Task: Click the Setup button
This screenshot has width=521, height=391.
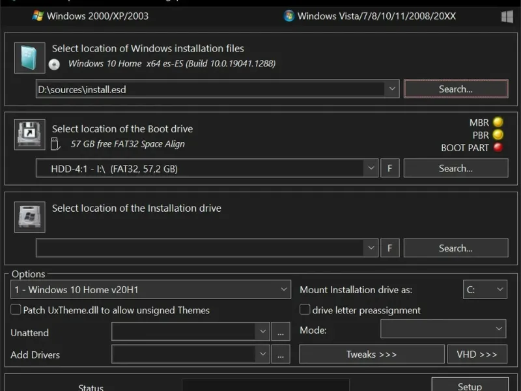Action: 470,385
